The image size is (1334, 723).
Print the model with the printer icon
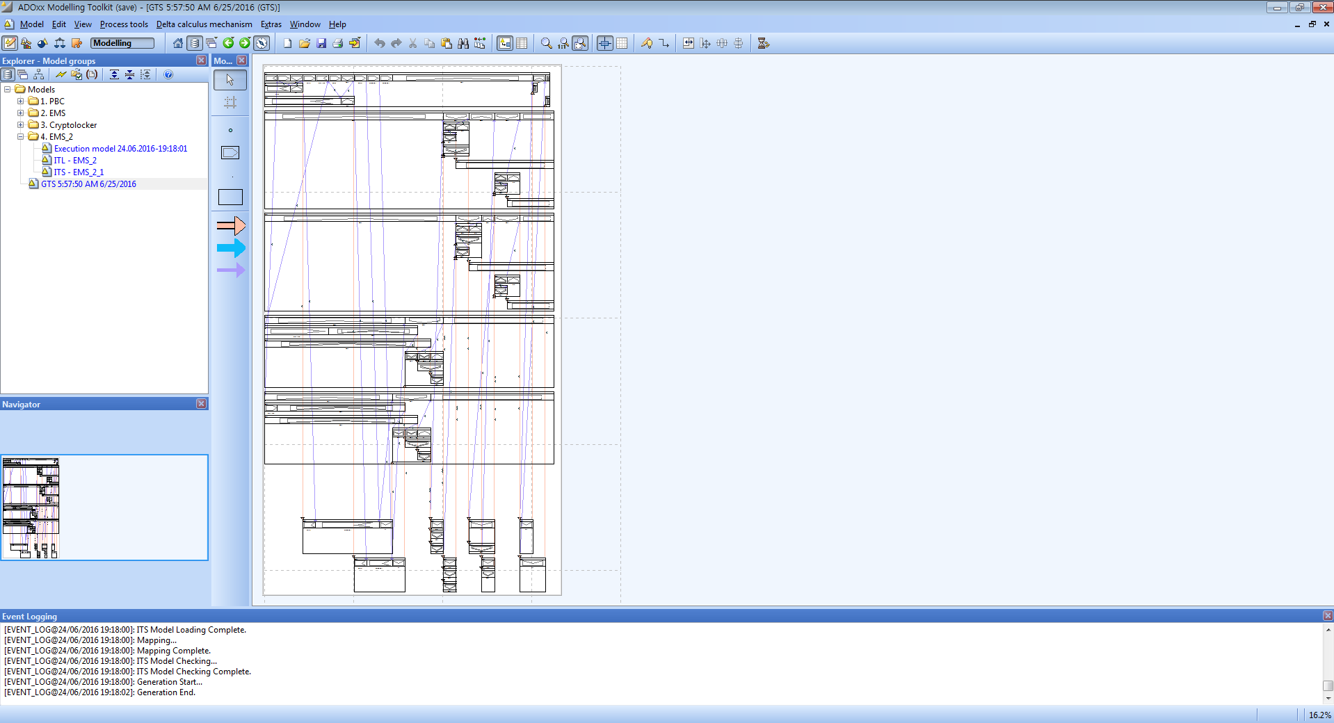click(338, 43)
